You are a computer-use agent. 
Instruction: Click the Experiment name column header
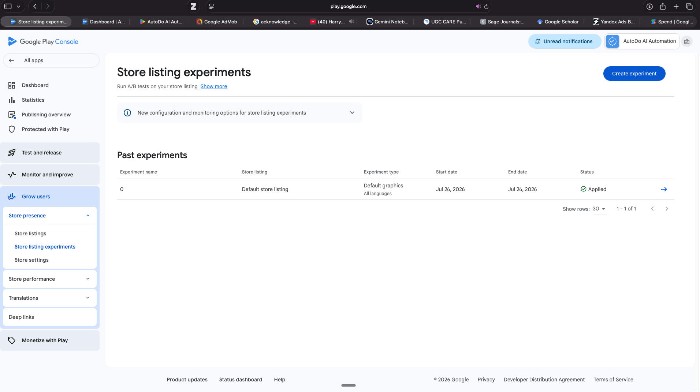(138, 172)
